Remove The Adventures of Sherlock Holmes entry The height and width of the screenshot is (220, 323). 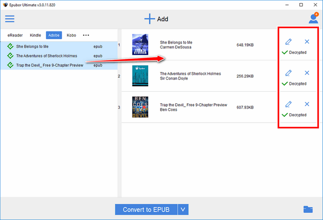(x=307, y=73)
